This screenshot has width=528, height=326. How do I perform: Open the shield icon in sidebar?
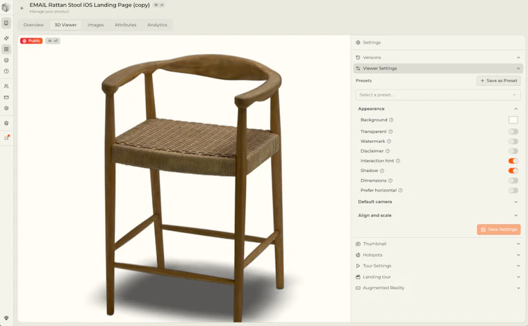click(6, 123)
